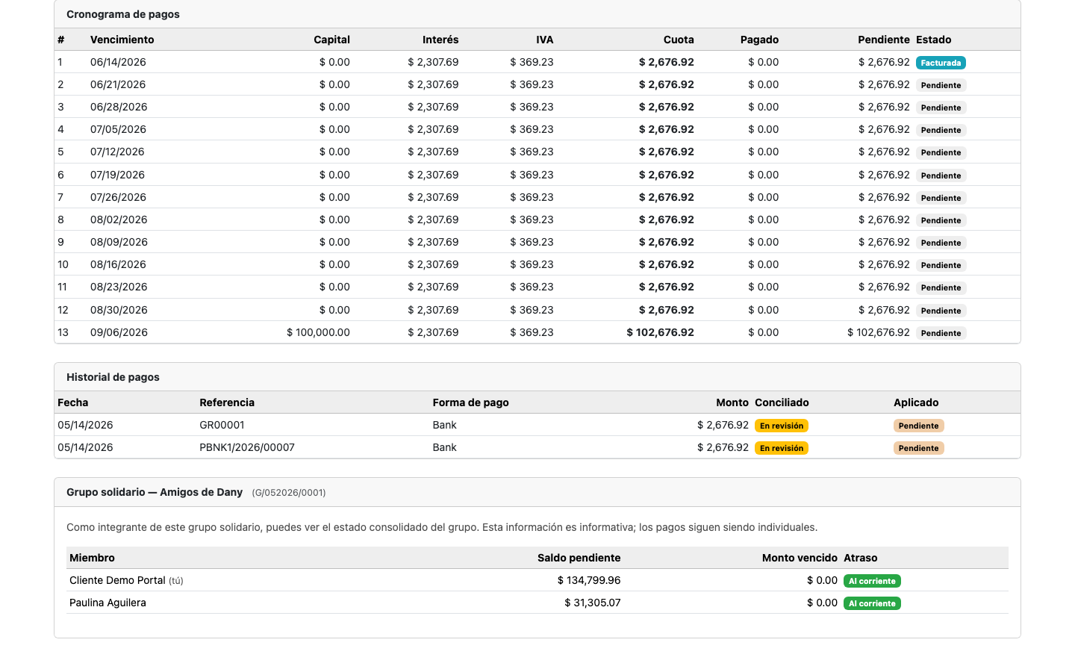This screenshot has width=1075, height=672.
Task: Click the Cronograma de pagos heading
Action: [x=123, y=14]
